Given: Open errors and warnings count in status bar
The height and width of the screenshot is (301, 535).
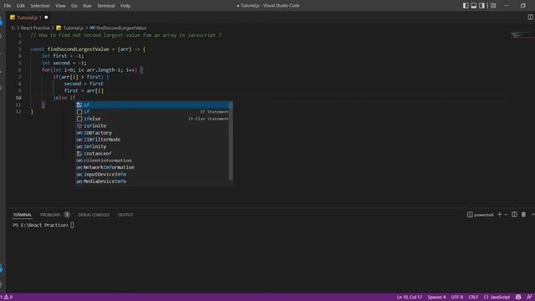Looking at the screenshot, I should pyautogui.click(x=7, y=298).
